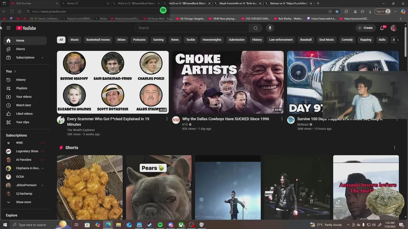Open KTO channel avatar
Viewport: 408px width, 229px height.
(176, 120)
